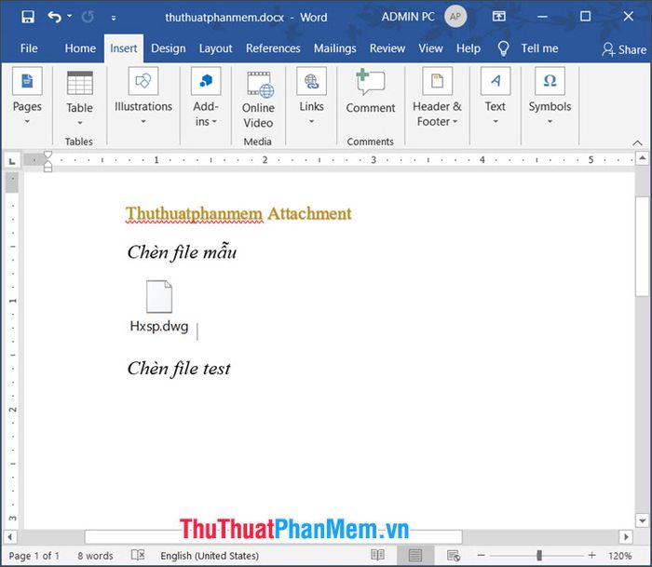Click the Text group icon
This screenshot has width=652, height=567.
pyautogui.click(x=496, y=81)
